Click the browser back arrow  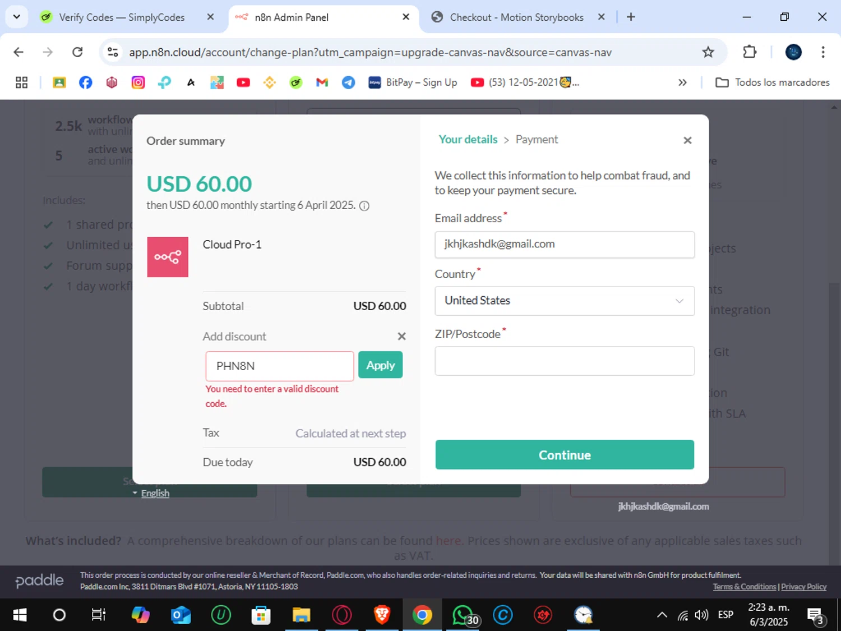pos(19,52)
